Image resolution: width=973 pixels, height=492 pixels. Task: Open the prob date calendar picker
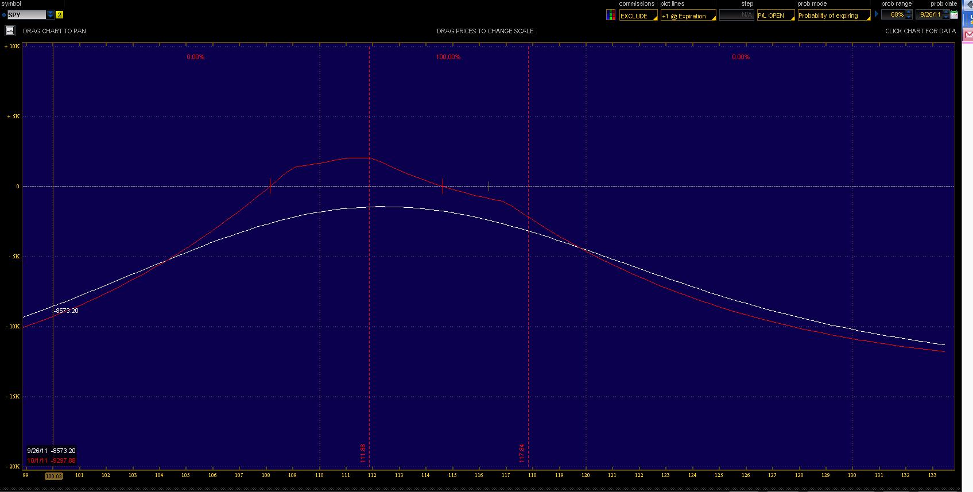(954, 15)
